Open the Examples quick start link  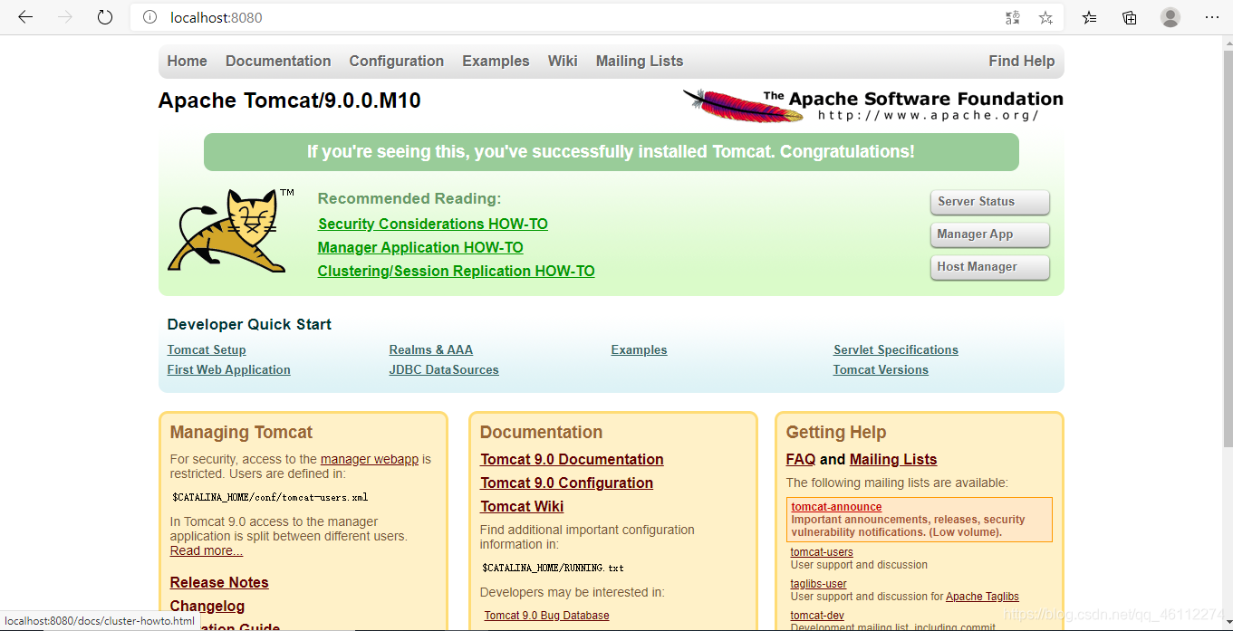tap(639, 349)
